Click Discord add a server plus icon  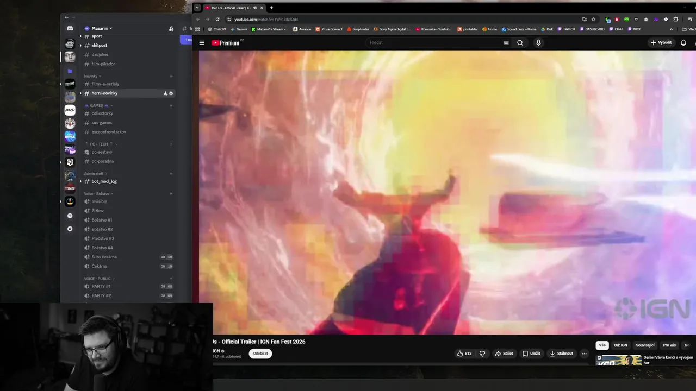coord(70,216)
